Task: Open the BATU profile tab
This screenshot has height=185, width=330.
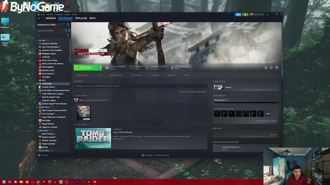Action: tap(93, 18)
